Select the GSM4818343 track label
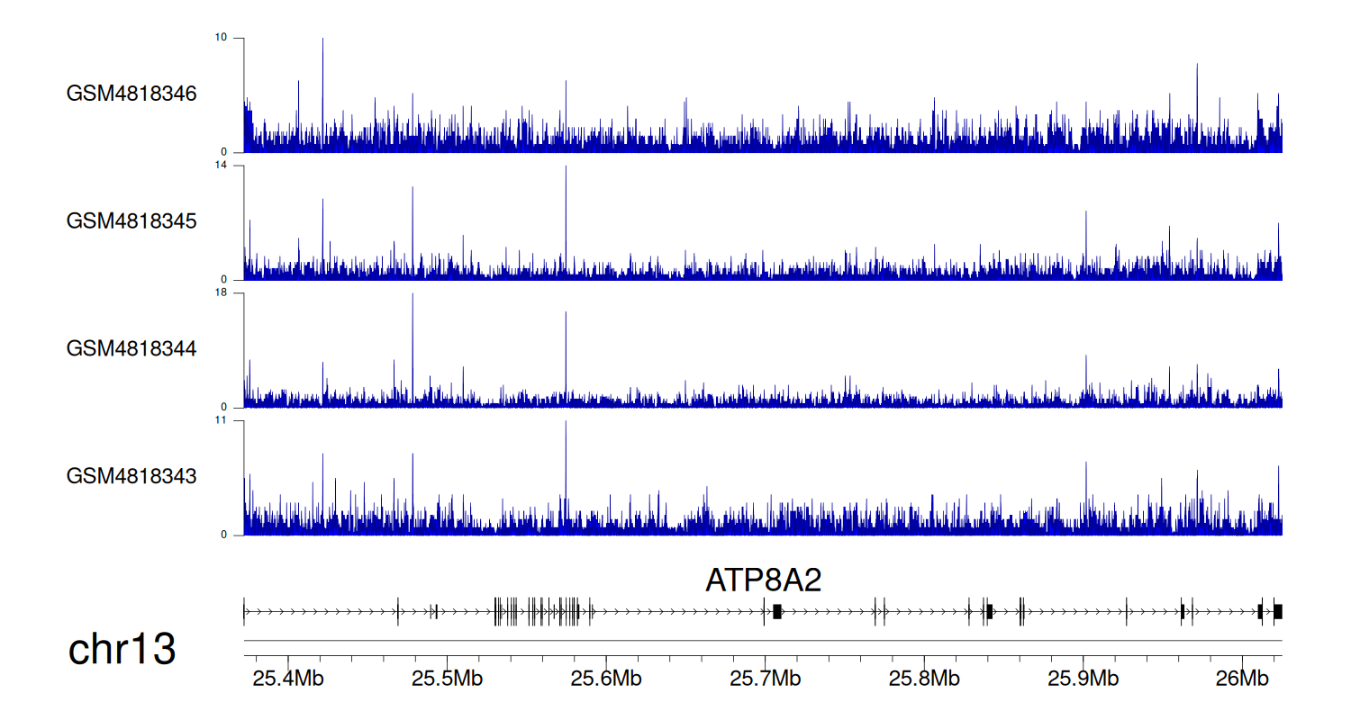The height and width of the screenshot is (702, 1351). tap(131, 475)
